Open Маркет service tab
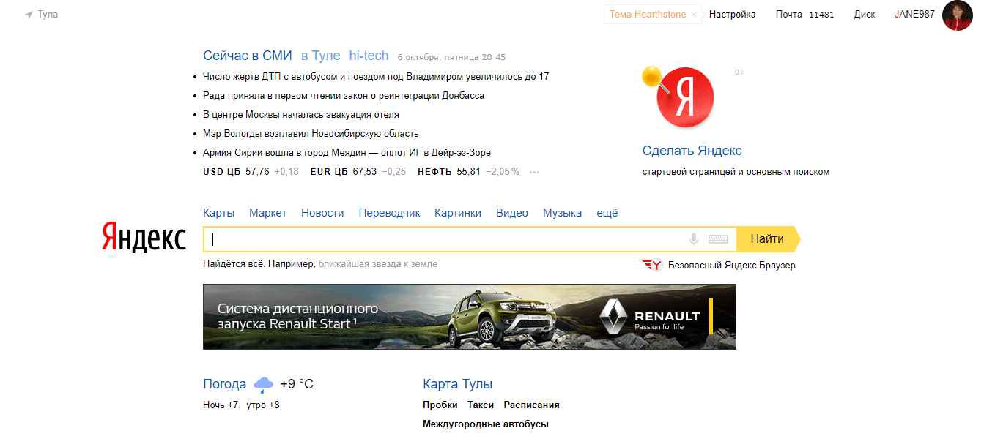 point(268,213)
